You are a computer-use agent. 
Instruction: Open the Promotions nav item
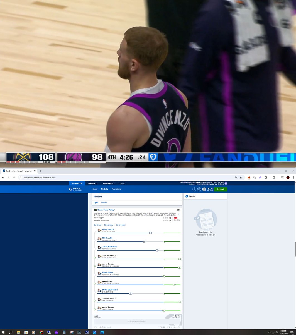point(116,189)
